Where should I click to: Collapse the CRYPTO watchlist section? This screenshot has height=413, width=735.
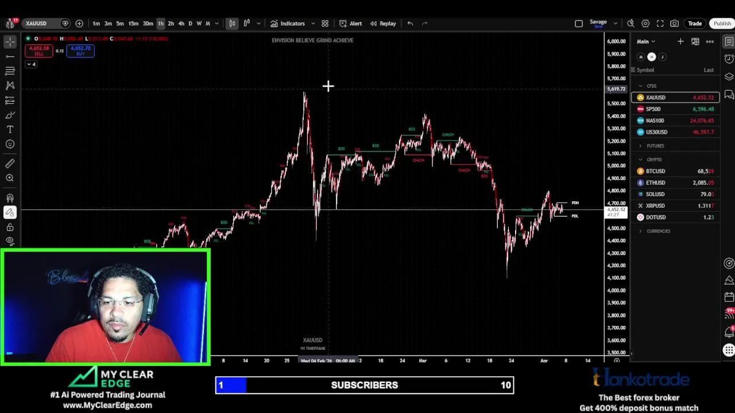click(640, 159)
